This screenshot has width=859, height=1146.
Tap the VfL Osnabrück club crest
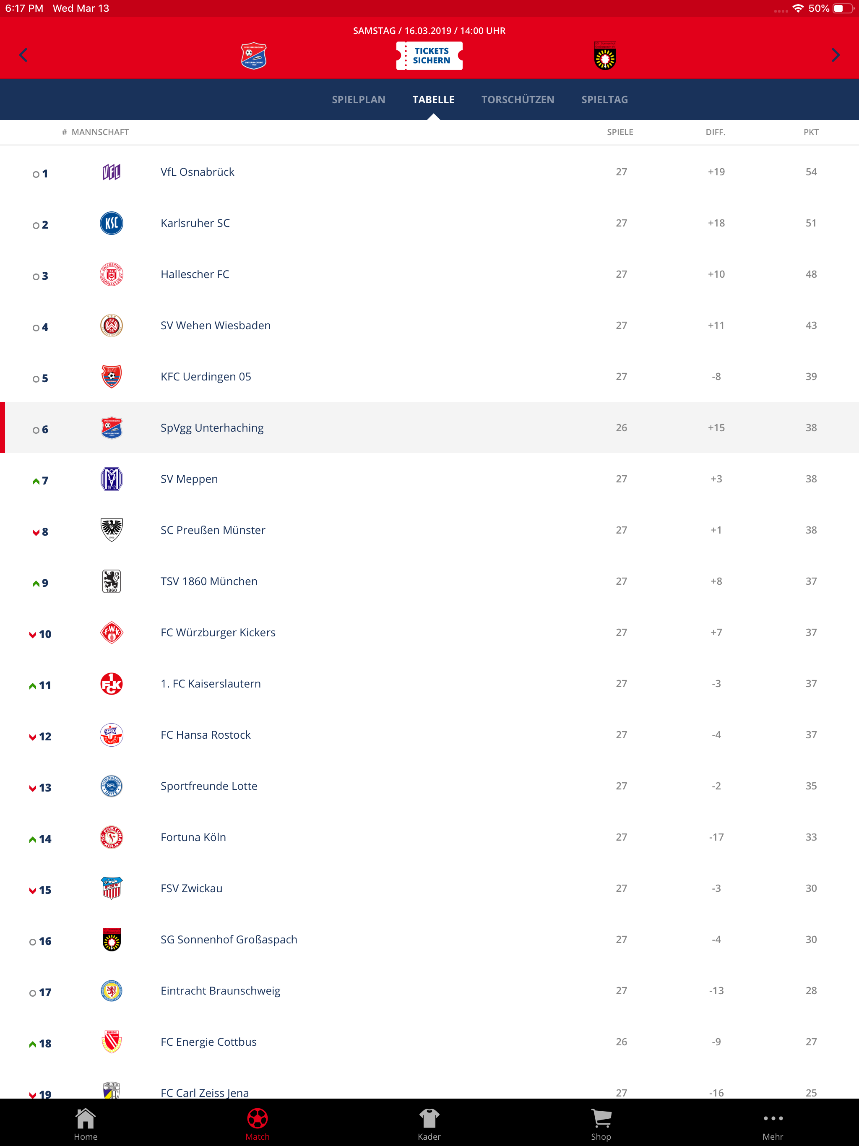pos(112,172)
